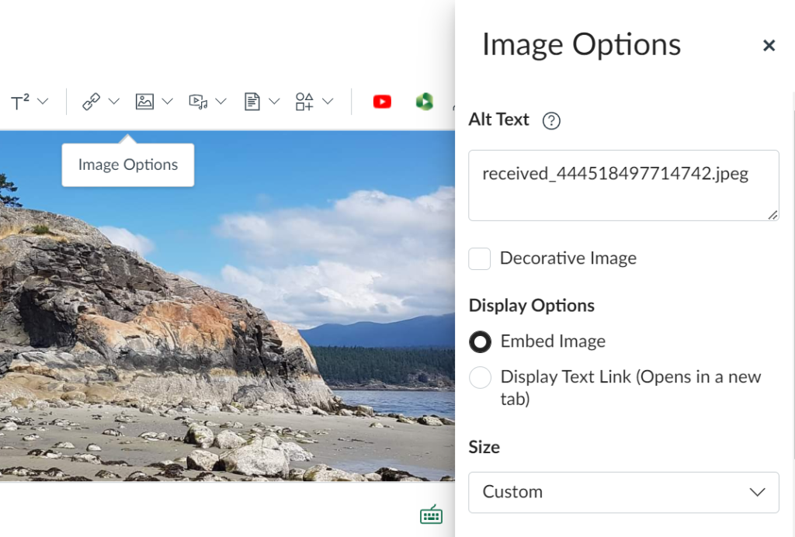The image size is (795, 537).
Task: Click the superscript T² icon
Action: pos(20,102)
